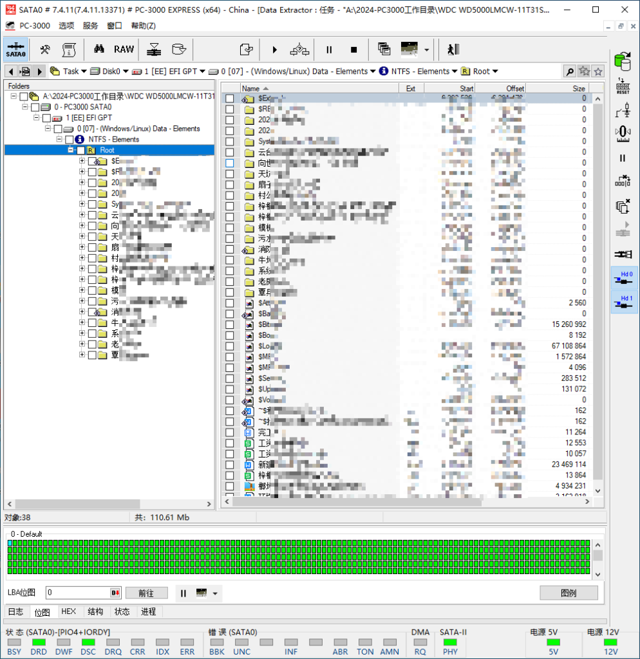Check the $Lo file checkbox (size 67 108 864)

pyautogui.click(x=230, y=346)
